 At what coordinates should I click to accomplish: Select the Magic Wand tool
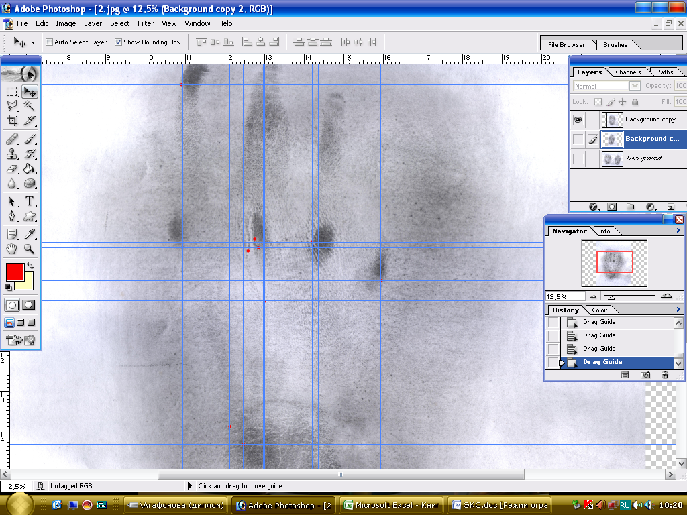(30, 105)
